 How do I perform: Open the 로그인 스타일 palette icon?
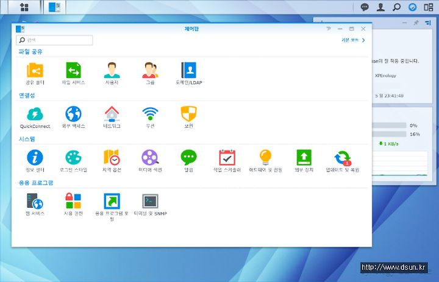click(73, 158)
